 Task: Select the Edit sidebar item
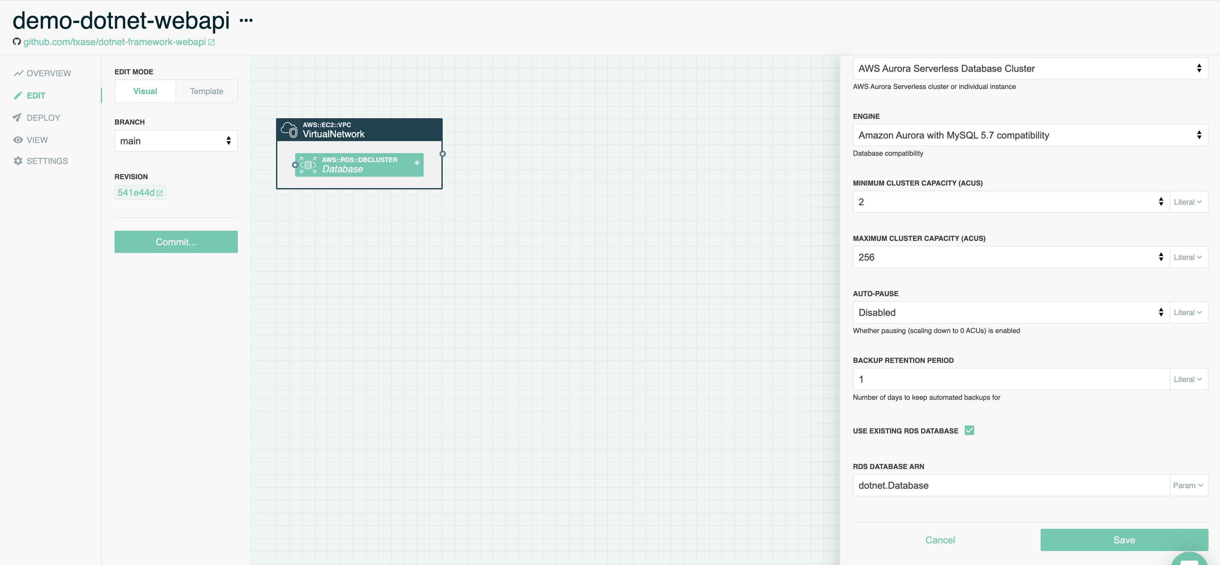coord(30,96)
